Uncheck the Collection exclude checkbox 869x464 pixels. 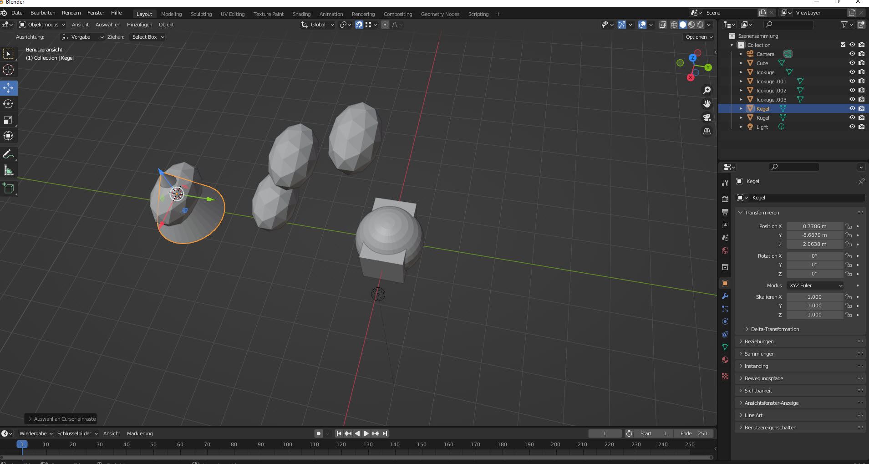click(x=843, y=45)
